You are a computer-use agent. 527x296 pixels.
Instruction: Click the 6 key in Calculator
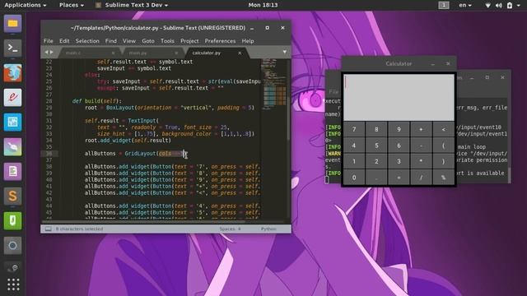point(399,146)
